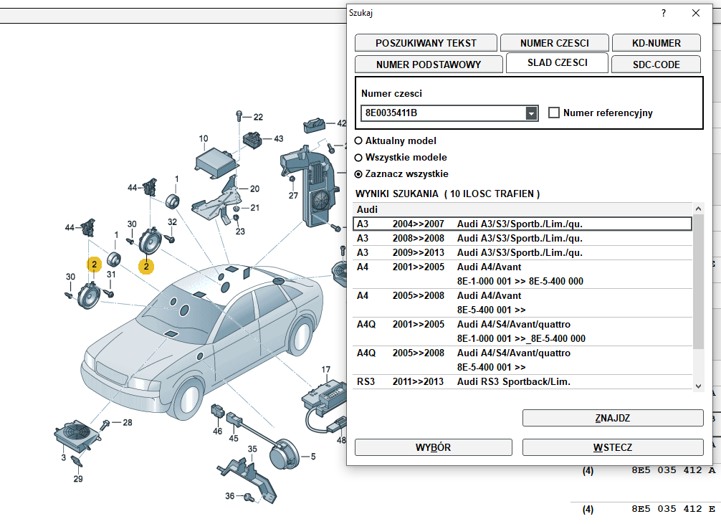Select part number 36 in the diagram
The height and width of the screenshot is (524, 721).
230,496
